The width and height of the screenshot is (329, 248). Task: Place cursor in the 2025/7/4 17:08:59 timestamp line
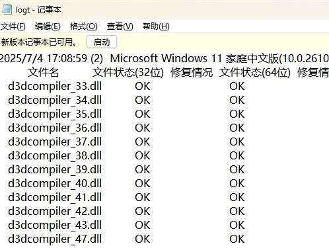(x=164, y=59)
